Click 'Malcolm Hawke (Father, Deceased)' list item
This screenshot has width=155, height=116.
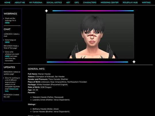point(48,97)
